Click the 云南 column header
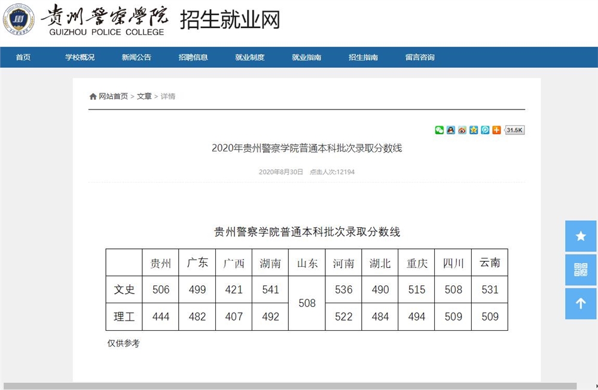 tap(490, 263)
